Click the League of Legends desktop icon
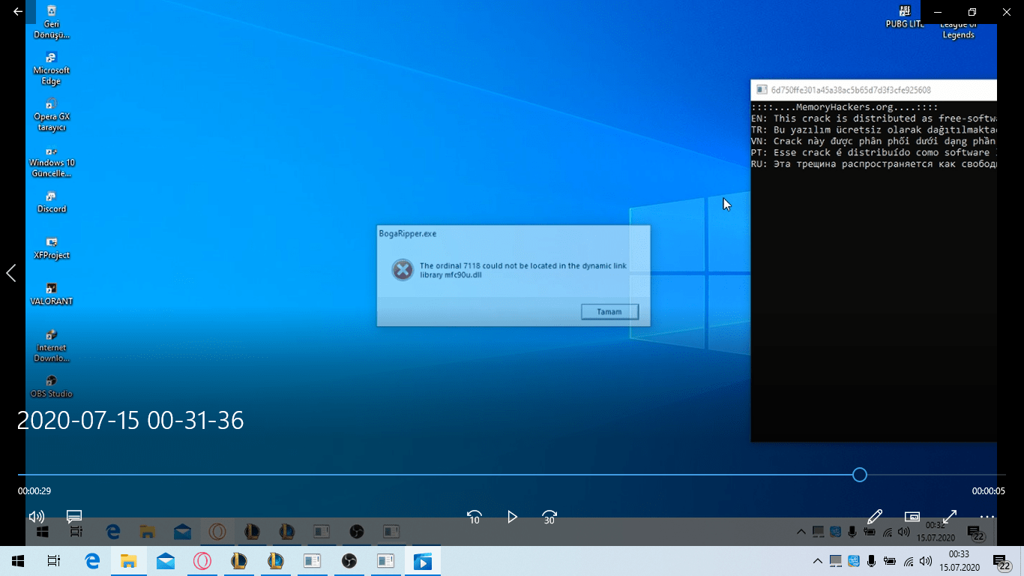Screen dimensions: 1024x576 pyautogui.click(x=959, y=30)
